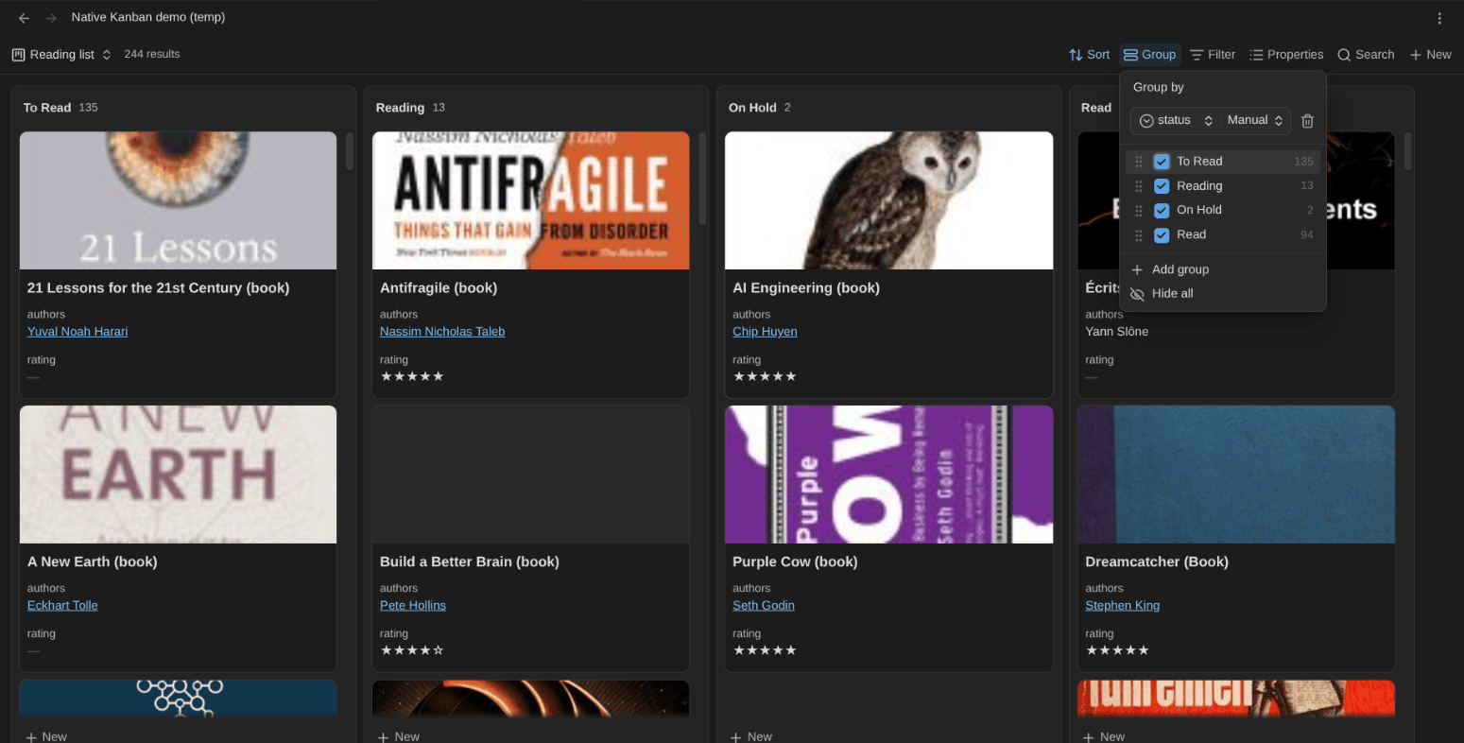Open the three-dot more options menu
1464x743 pixels.
(1439, 18)
